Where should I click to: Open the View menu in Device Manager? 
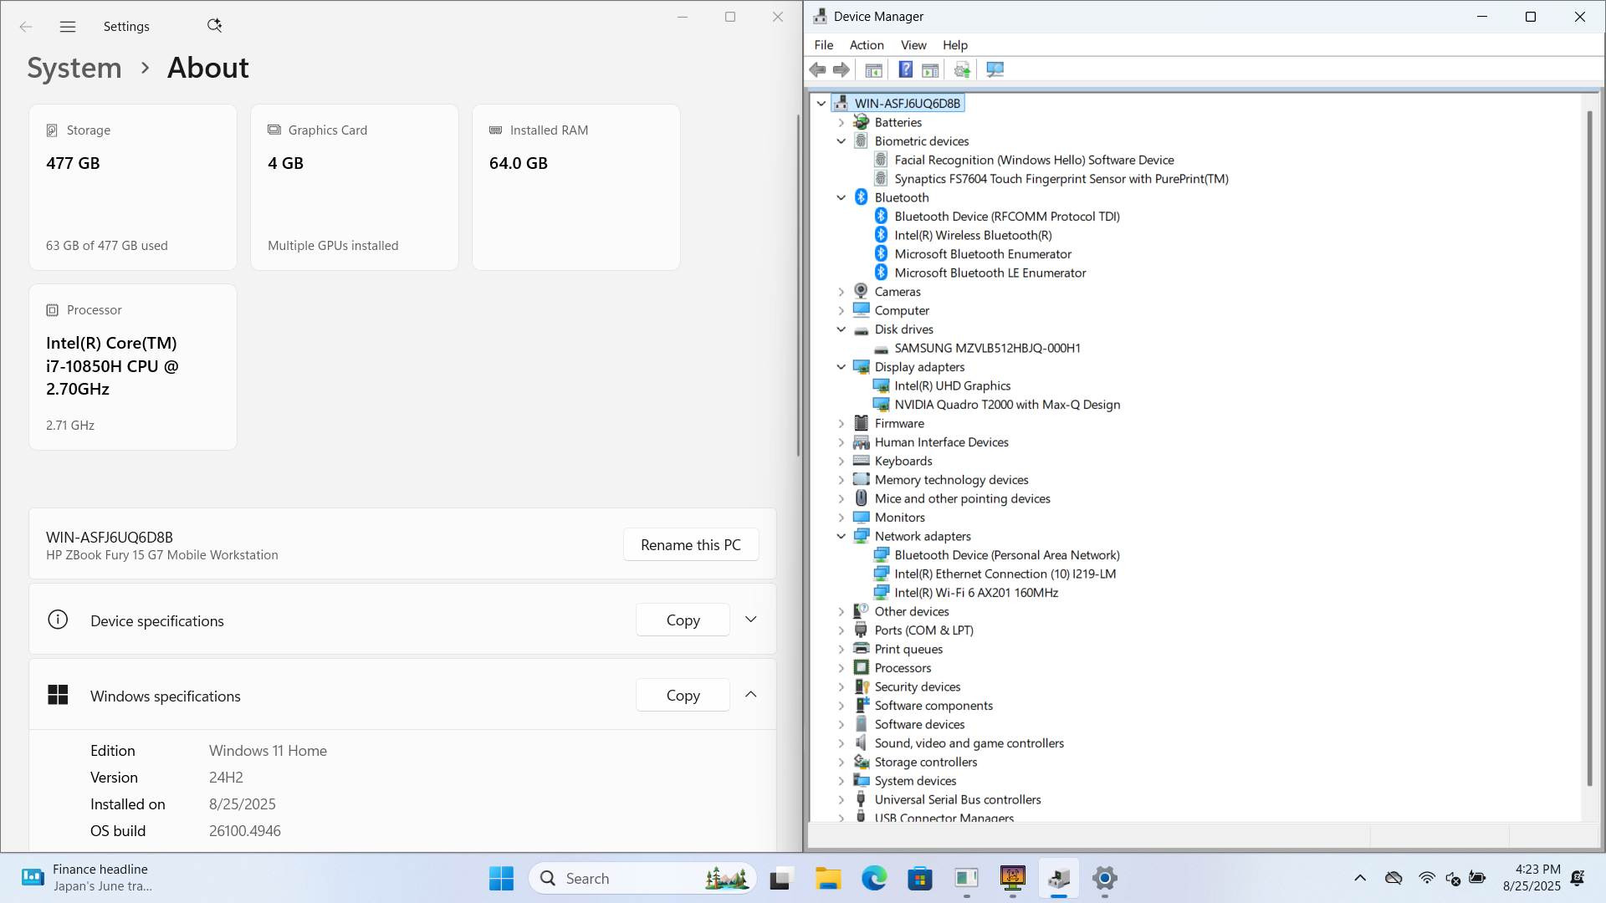913,45
